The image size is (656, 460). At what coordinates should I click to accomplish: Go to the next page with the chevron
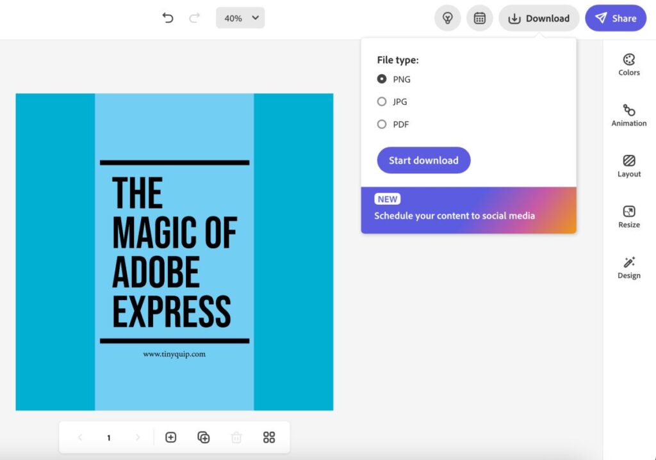click(x=138, y=437)
